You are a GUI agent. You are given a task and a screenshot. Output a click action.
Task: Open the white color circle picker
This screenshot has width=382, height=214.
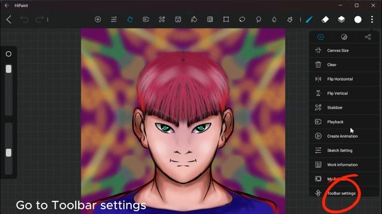[x=358, y=20]
